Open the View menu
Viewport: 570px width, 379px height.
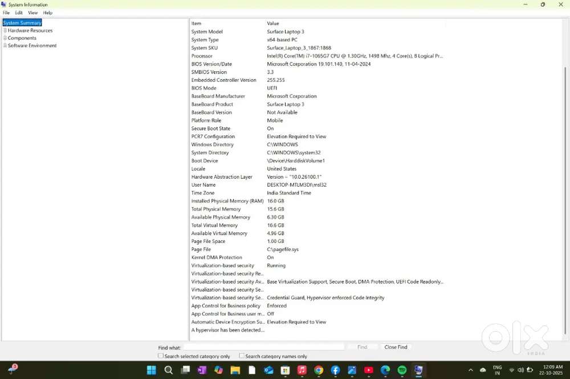coord(33,13)
